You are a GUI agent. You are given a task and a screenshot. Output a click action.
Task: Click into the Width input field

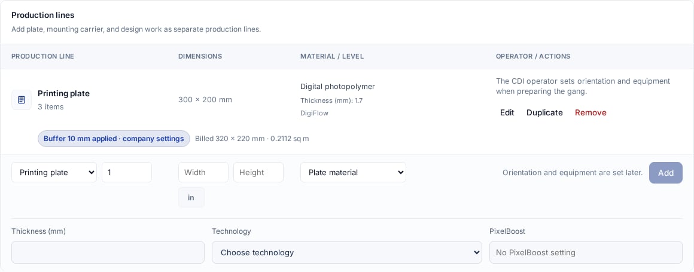pyautogui.click(x=203, y=173)
